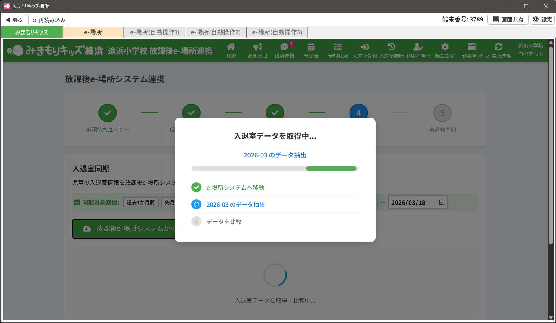Switch to みまもりキッズ tab
556x323 pixels.
(32, 32)
